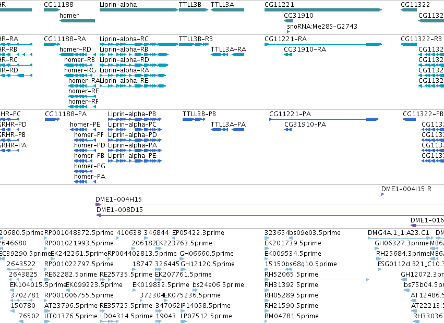Choose protein homer-PD

85,151
